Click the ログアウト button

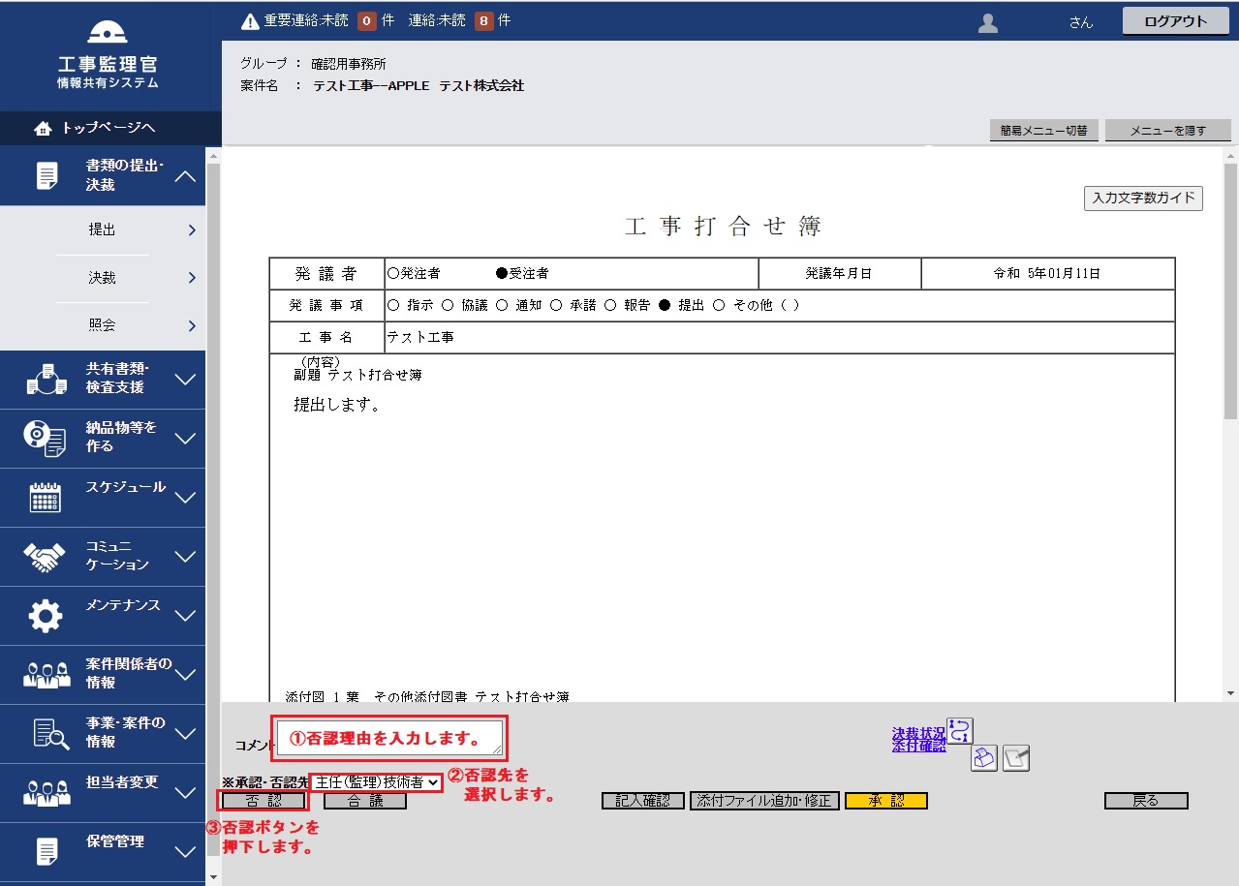point(1175,21)
